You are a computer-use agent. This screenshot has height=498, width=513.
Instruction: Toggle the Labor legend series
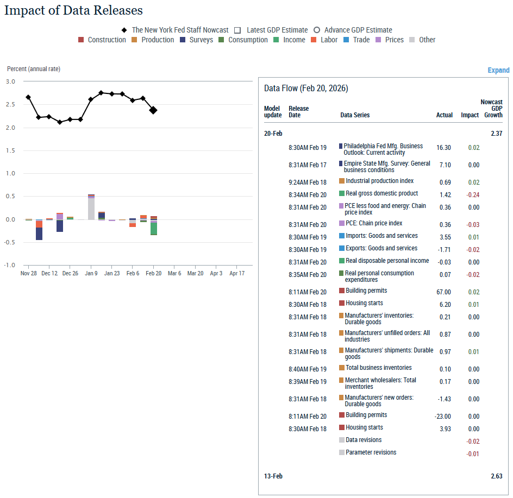tap(324, 40)
